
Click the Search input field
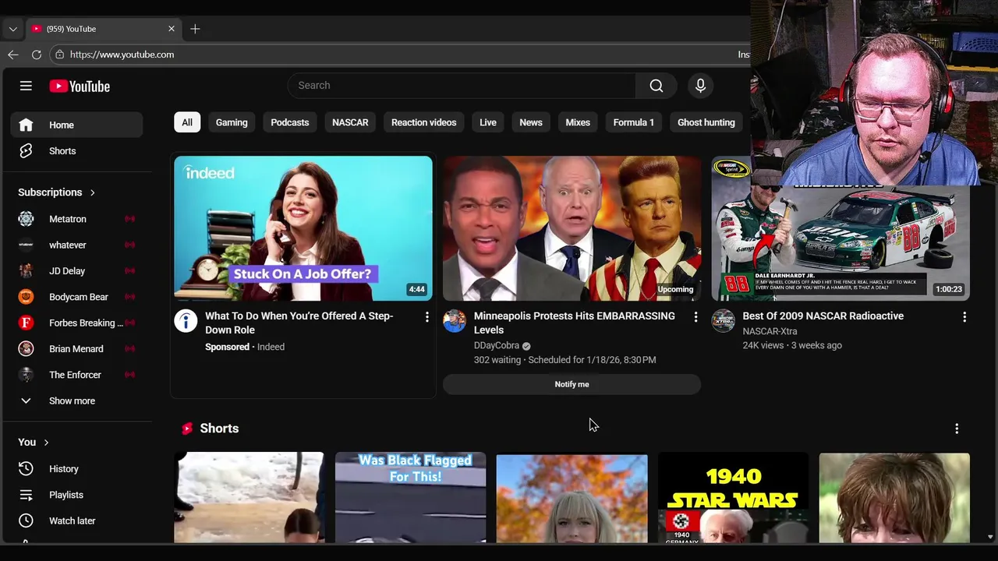[462, 86]
